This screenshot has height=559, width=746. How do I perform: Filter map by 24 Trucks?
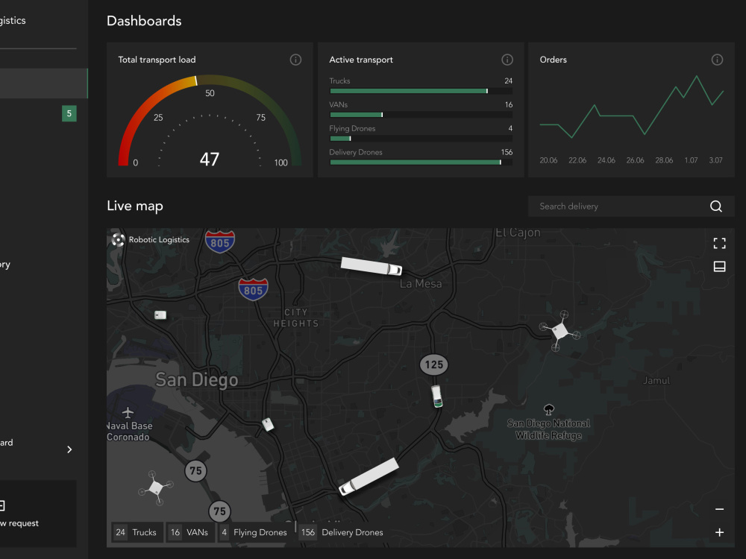pyautogui.click(x=137, y=532)
